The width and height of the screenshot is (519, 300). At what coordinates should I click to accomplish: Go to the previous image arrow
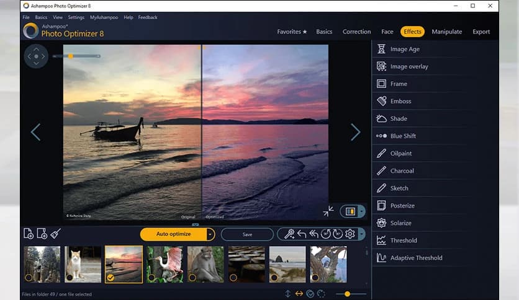click(35, 132)
